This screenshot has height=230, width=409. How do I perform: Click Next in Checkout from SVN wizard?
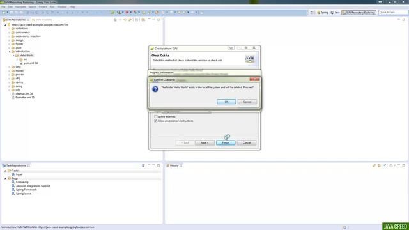(204, 143)
